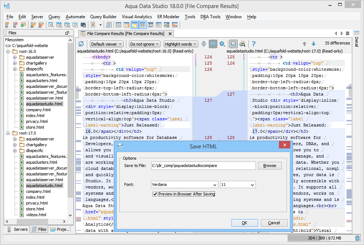Click the Delete Server icon with red minus
Viewport: 364px width, 245px height.
pyautogui.click(x=15, y=24)
